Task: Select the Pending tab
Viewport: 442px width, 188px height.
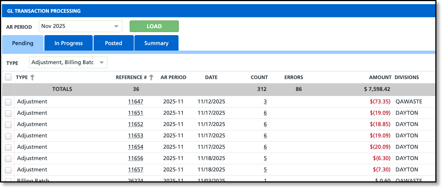Action: (23, 43)
